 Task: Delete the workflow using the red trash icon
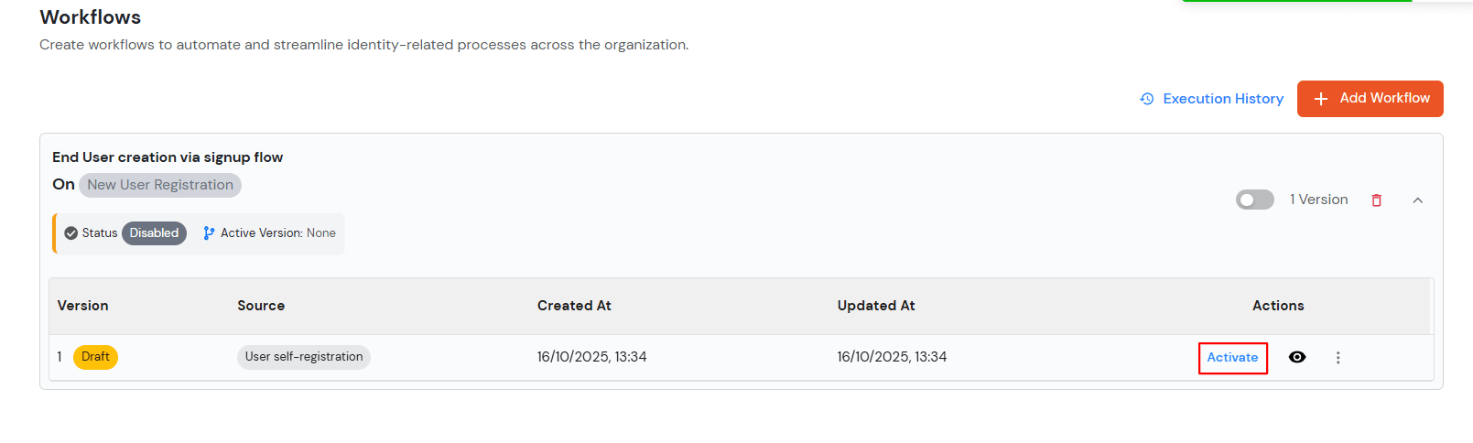(1376, 200)
